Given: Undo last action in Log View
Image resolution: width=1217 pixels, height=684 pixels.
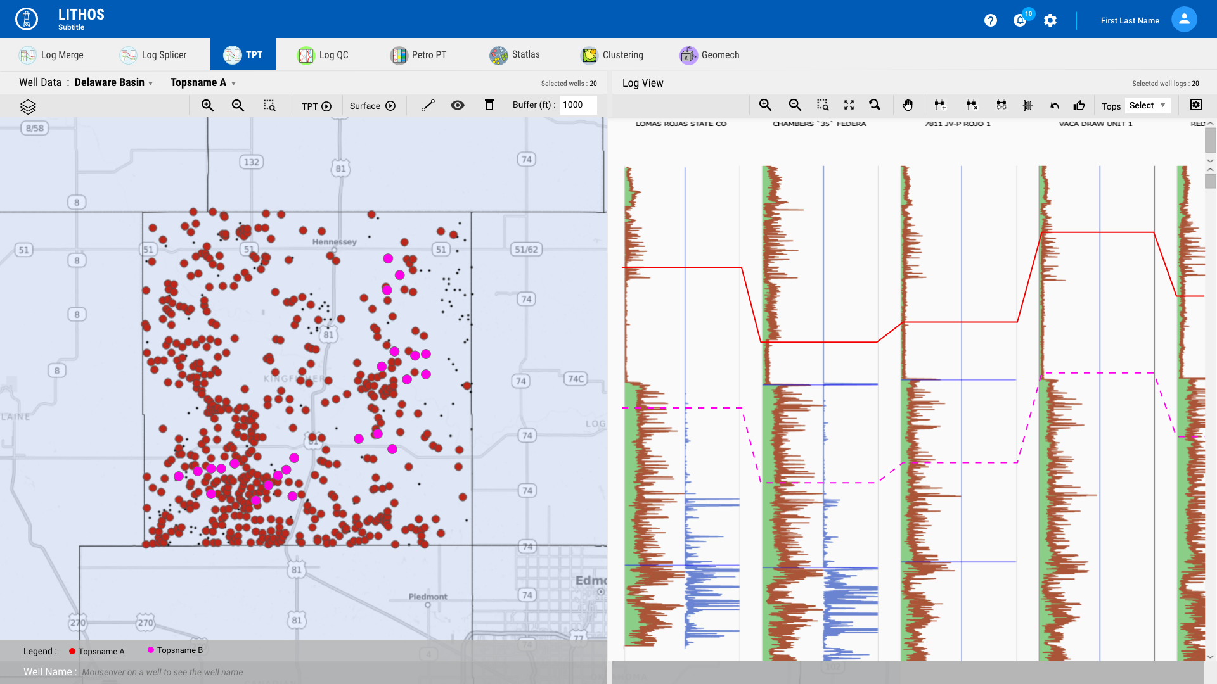Looking at the screenshot, I should tap(1054, 105).
